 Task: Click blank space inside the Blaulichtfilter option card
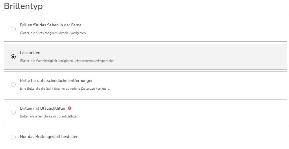[184, 112]
